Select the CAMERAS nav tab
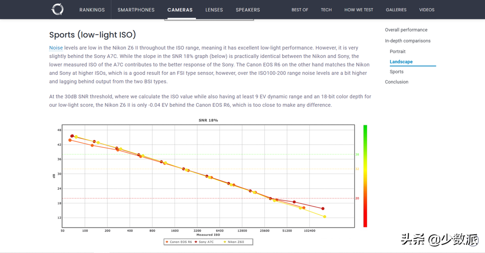Image resolution: width=485 pixels, height=253 pixels. (180, 10)
